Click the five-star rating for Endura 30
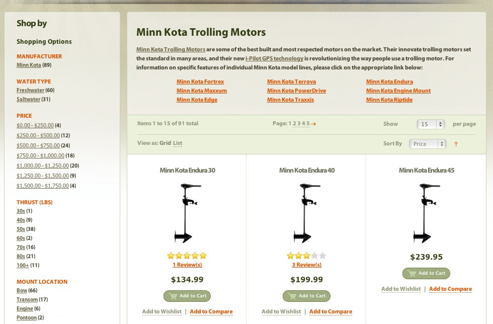 (x=187, y=256)
